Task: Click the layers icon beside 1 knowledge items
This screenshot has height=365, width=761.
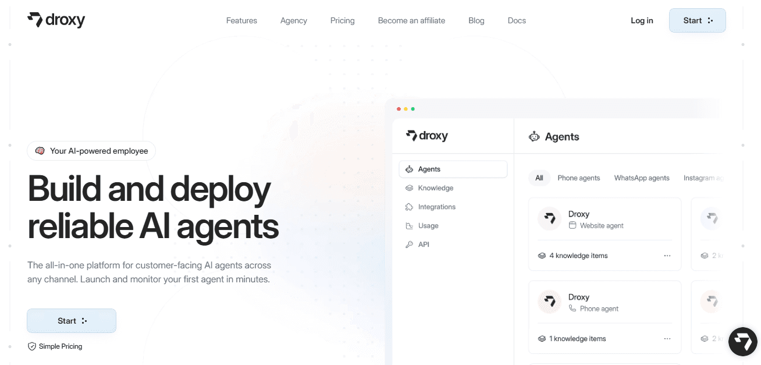Action: (x=542, y=339)
